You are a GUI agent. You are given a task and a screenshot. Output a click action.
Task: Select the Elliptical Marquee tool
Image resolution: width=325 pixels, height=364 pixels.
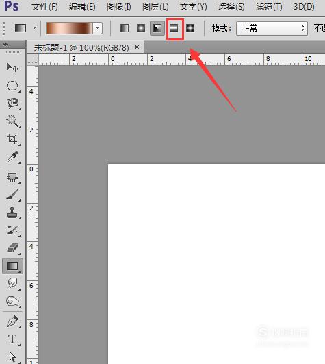[x=12, y=86]
